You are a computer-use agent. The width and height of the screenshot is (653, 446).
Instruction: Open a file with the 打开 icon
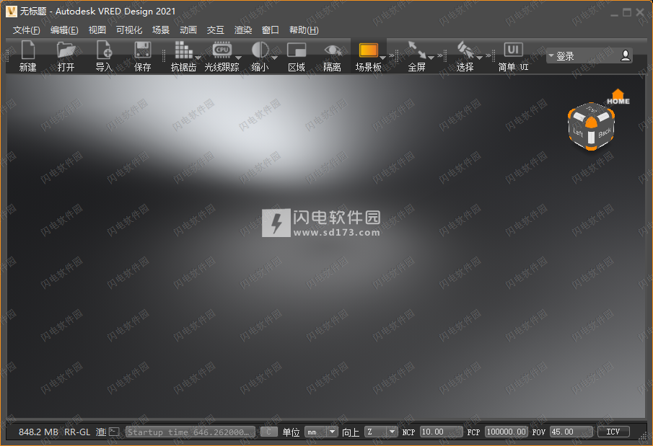(x=66, y=50)
